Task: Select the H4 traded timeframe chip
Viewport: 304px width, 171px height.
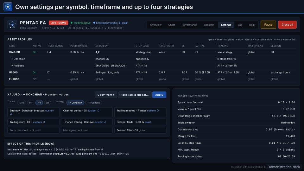Action: (39, 103)
